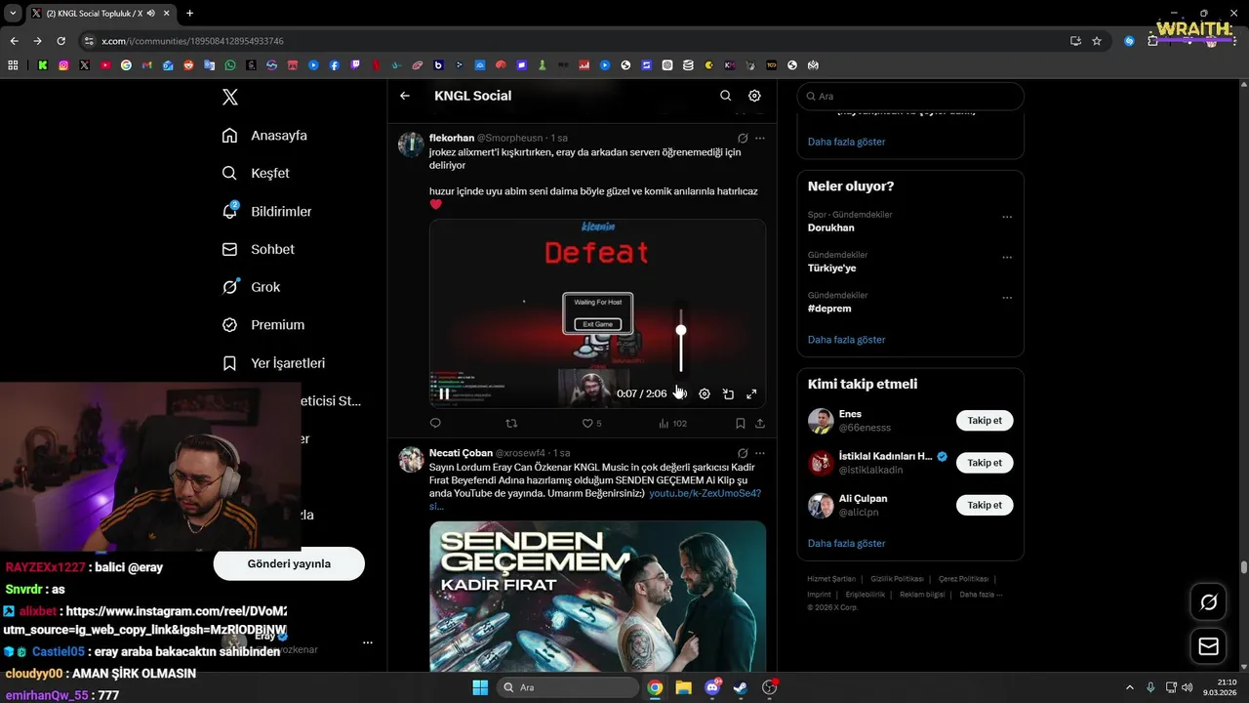Image resolution: width=1249 pixels, height=703 pixels.
Task: Follow İstiklal Kadınları with Takip et
Action: point(985,463)
